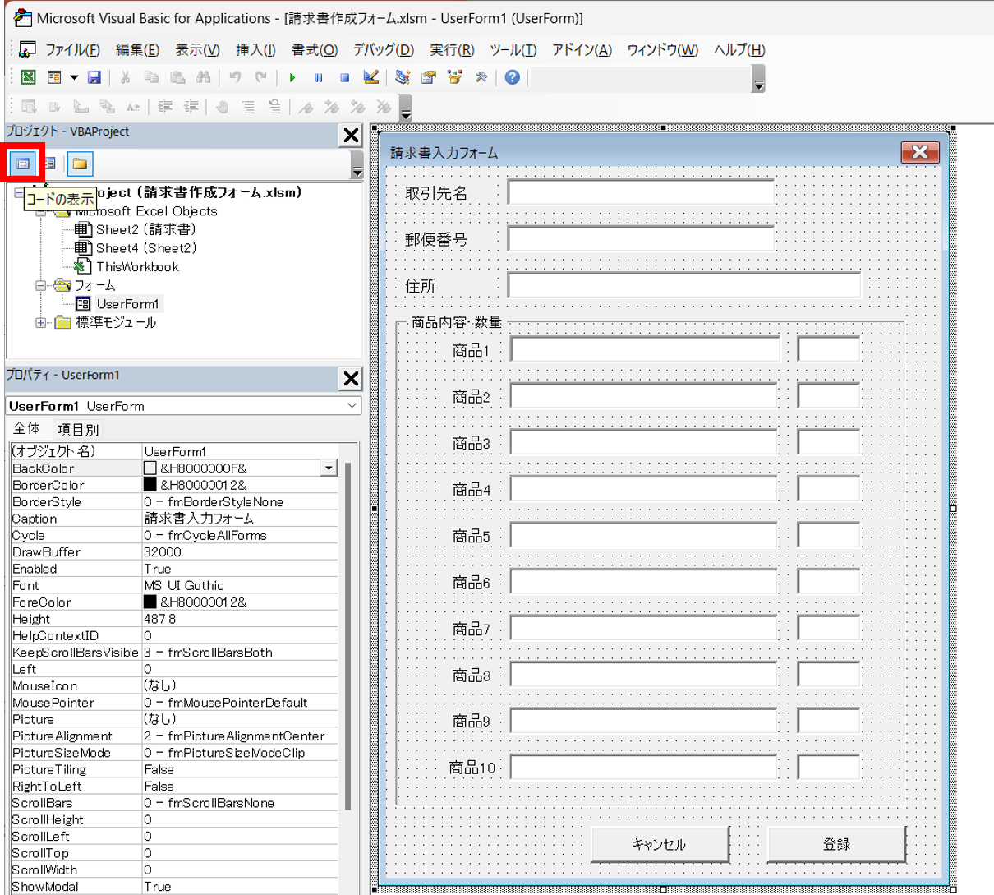994x895 pixels.
Task: Open the Project Explorer toolbar icon
Action: 403,77
